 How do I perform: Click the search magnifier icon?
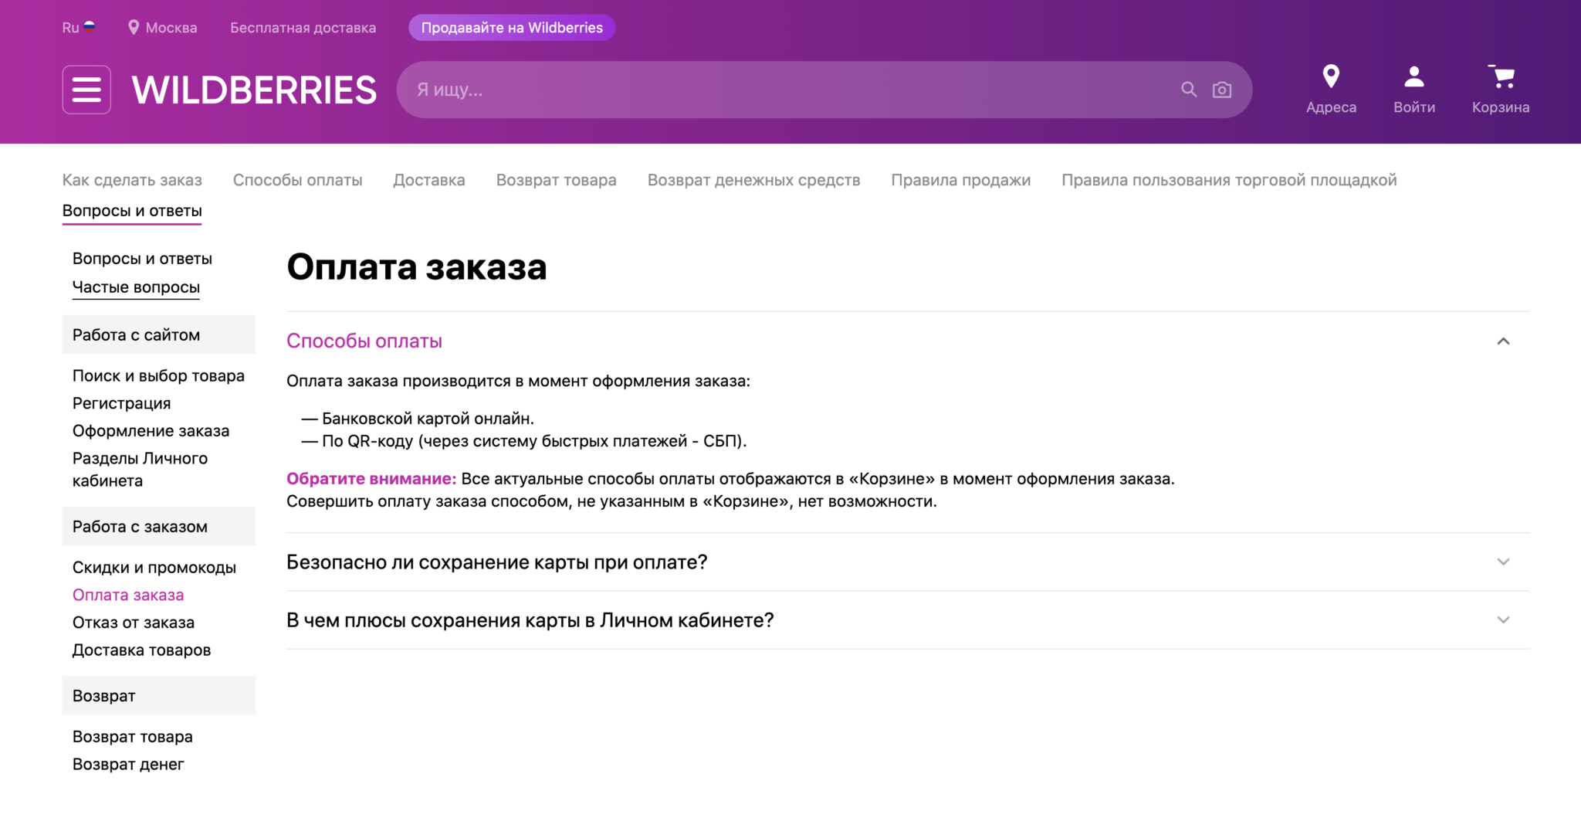pos(1189,90)
